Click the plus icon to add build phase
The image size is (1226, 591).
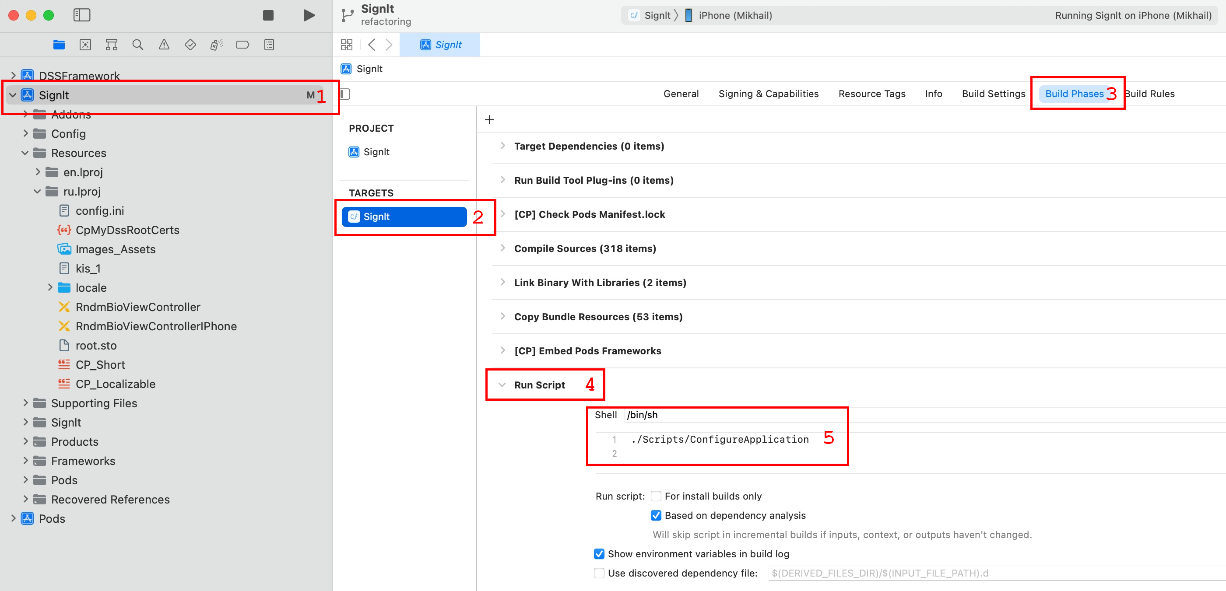tap(489, 119)
